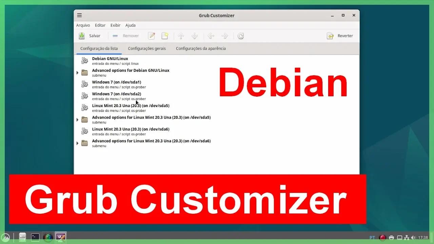Click the right-arrow icon to demote an entry
This screenshot has width=434, height=244.
pyautogui.click(x=224, y=36)
